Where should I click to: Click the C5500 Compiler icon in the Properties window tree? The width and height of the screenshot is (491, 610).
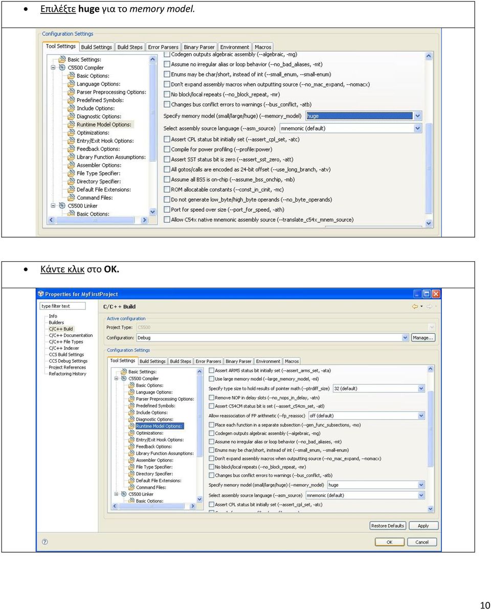tap(124, 378)
